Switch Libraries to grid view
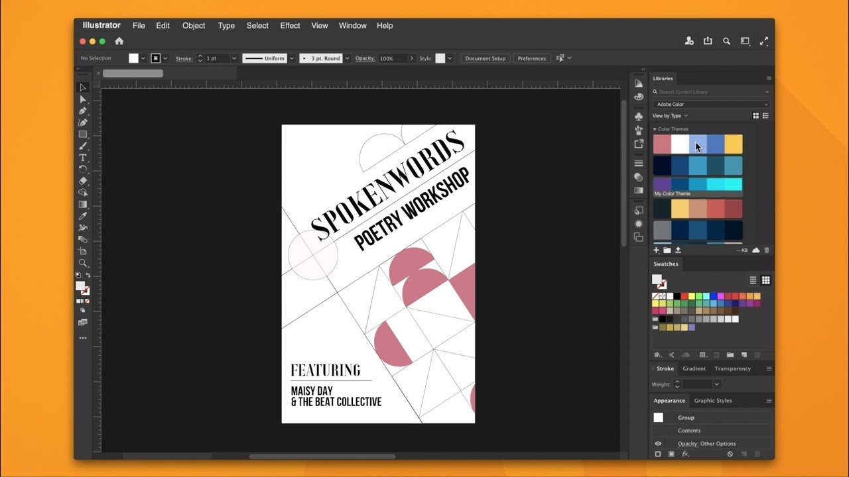The height and width of the screenshot is (477, 849). [x=755, y=116]
